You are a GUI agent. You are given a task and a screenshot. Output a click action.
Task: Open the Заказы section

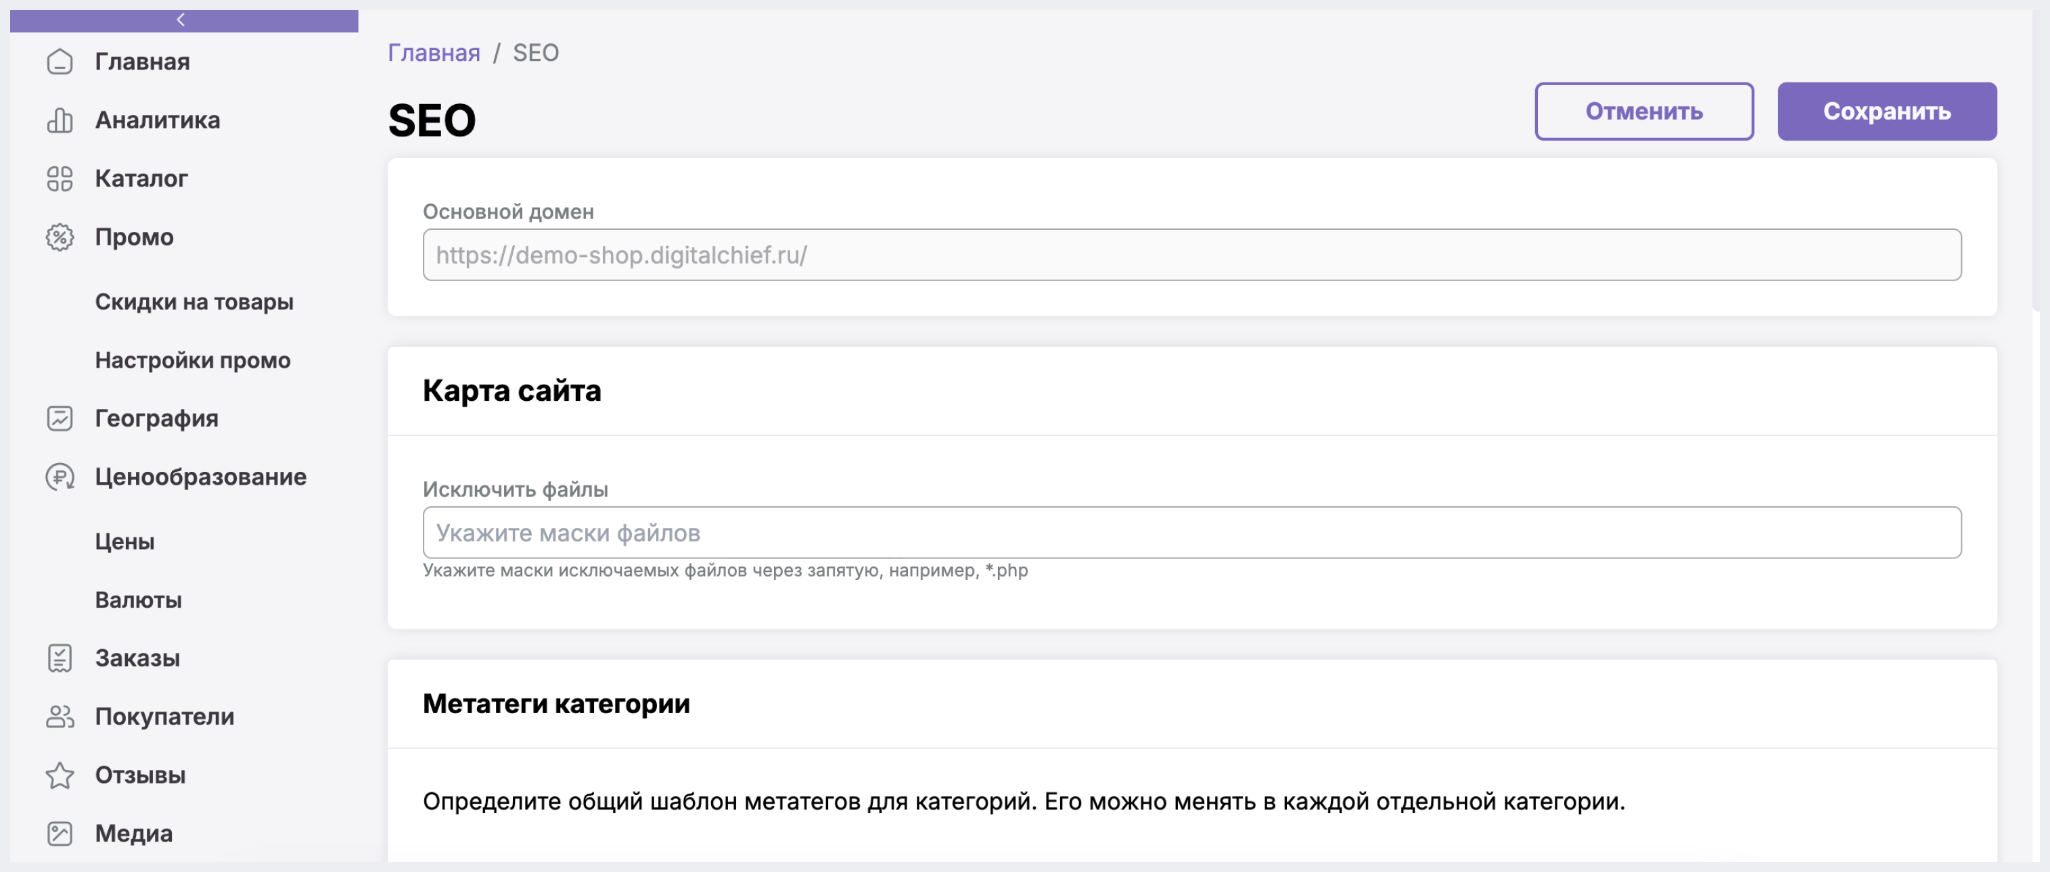pyautogui.click(x=137, y=658)
